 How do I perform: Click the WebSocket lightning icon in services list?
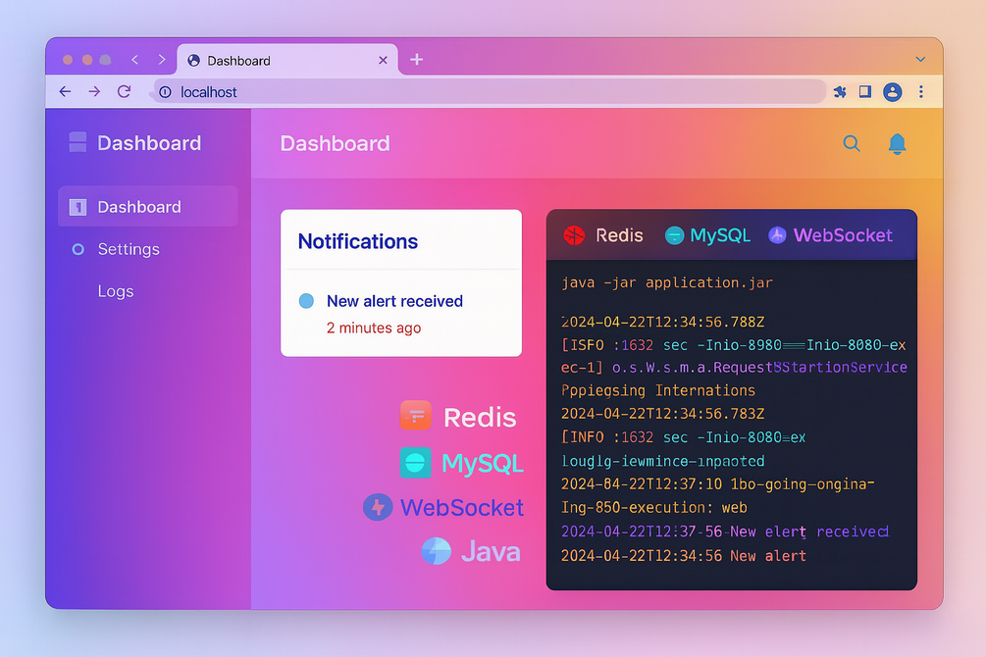tap(378, 507)
